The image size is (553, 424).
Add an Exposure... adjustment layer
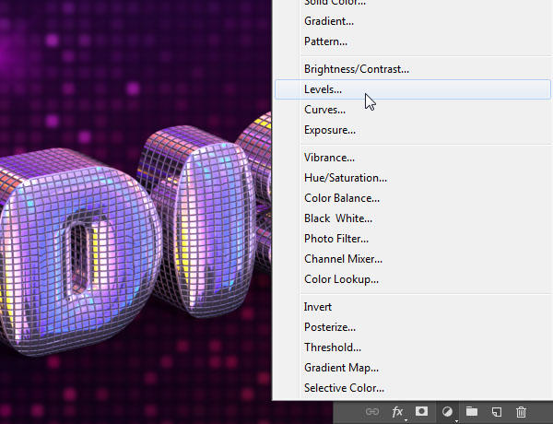click(x=329, y=130)
